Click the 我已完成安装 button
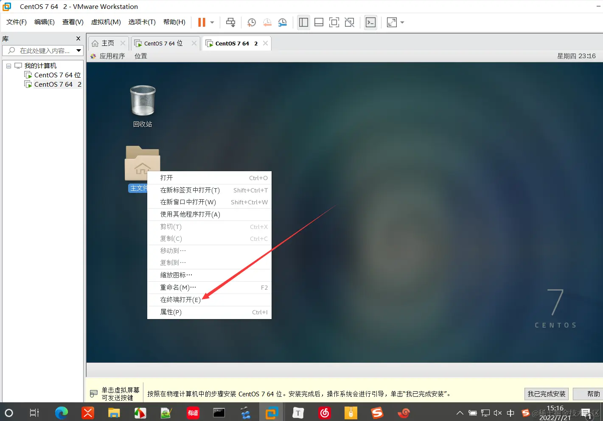 pyautogui.click(x=546, y=394)
